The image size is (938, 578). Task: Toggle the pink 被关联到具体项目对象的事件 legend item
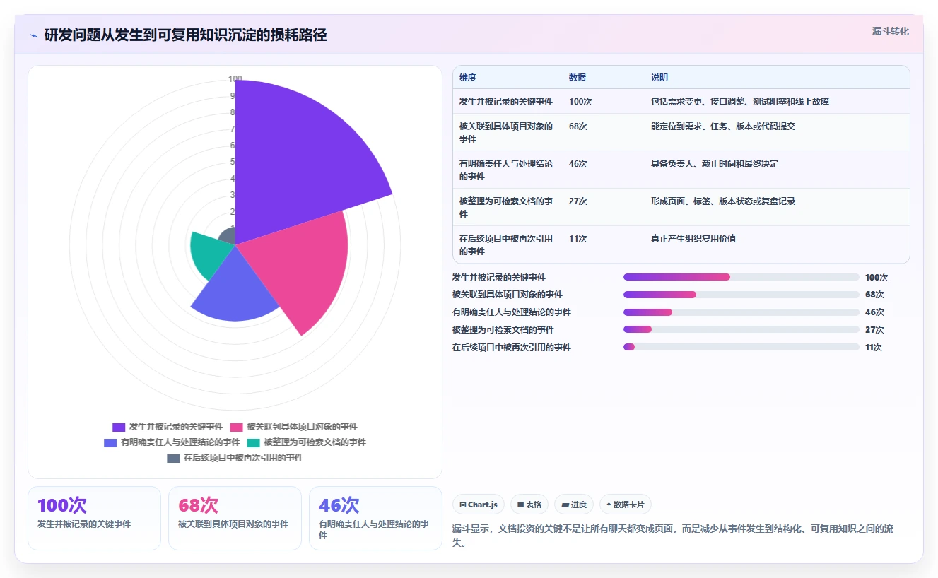tap(293, 427)
